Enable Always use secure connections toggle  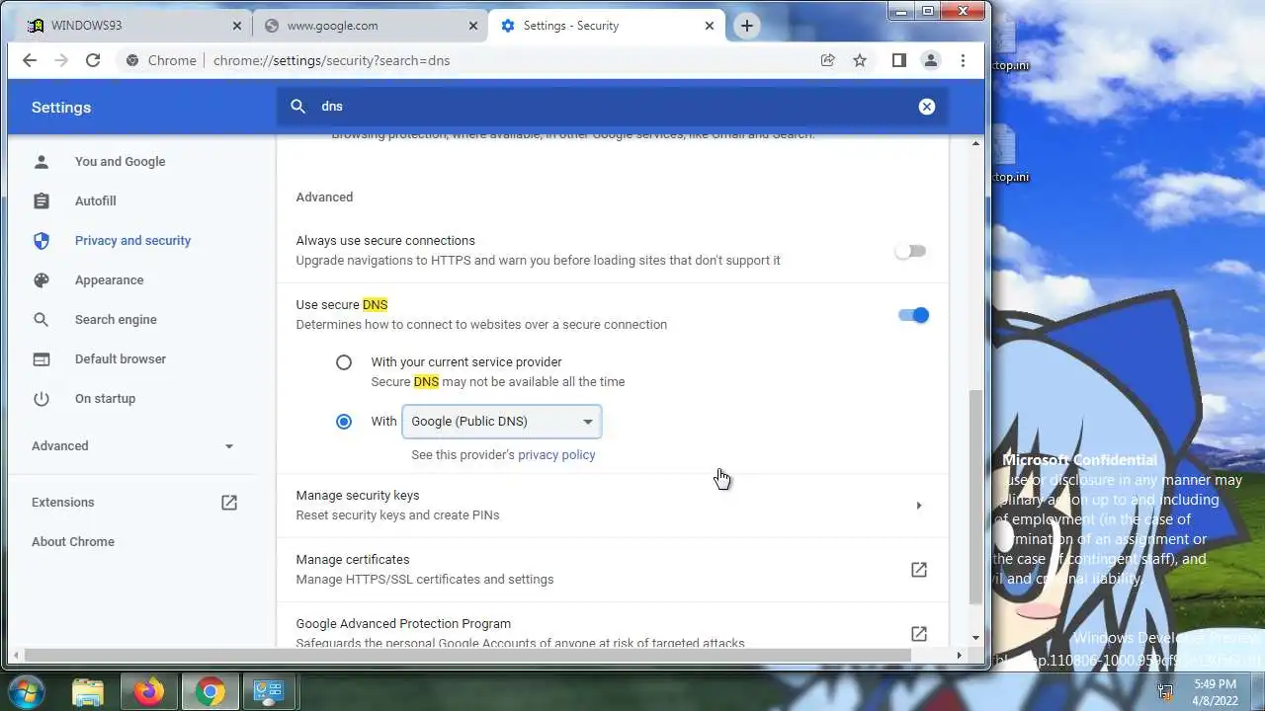tap(911, 251)
